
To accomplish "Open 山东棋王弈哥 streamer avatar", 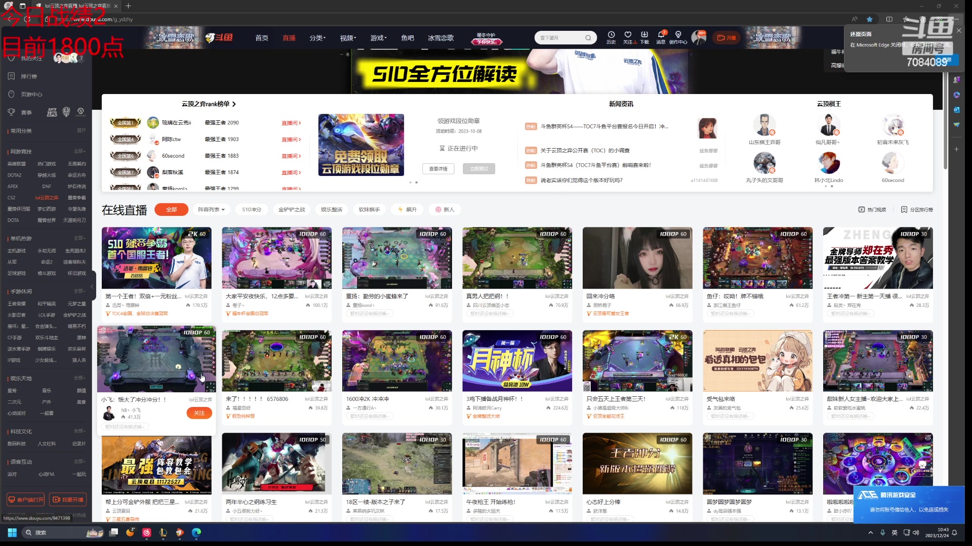I will point(764,125).
